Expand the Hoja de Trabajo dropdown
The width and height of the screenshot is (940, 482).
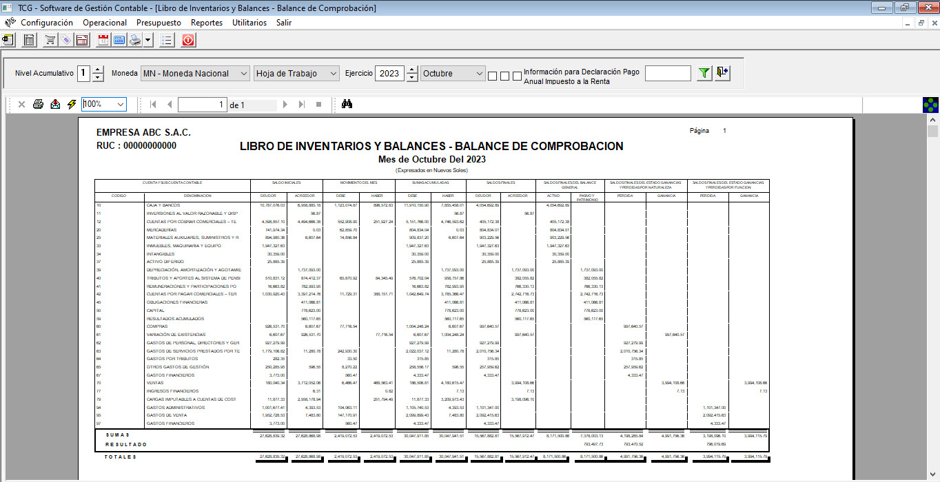click(x=296, y=73)
